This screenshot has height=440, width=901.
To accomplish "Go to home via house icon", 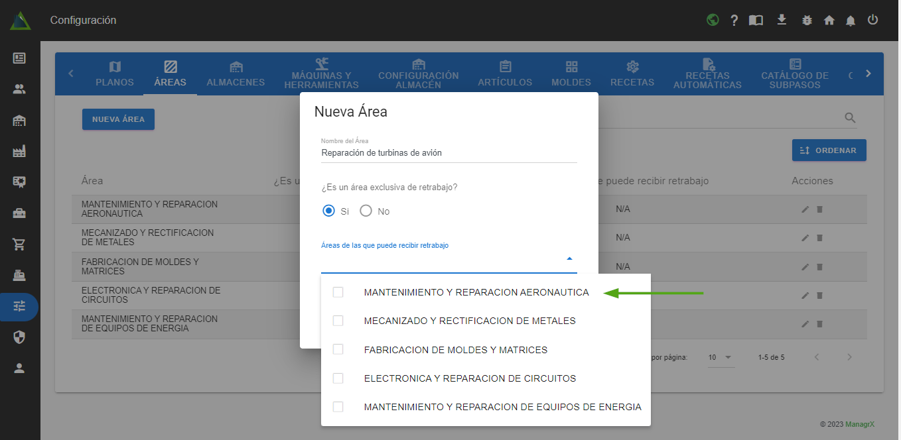I will tap(829, 21).
